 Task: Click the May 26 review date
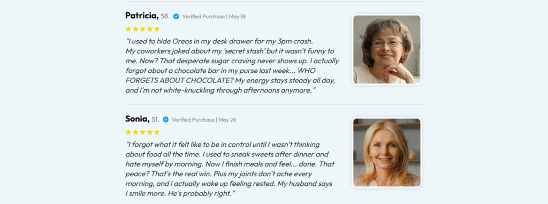[227, 120]
